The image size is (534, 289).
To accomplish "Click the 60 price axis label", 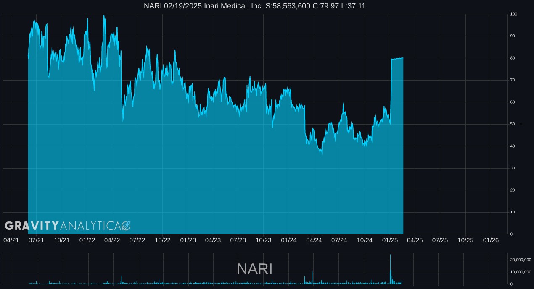I will pos(513,102).
